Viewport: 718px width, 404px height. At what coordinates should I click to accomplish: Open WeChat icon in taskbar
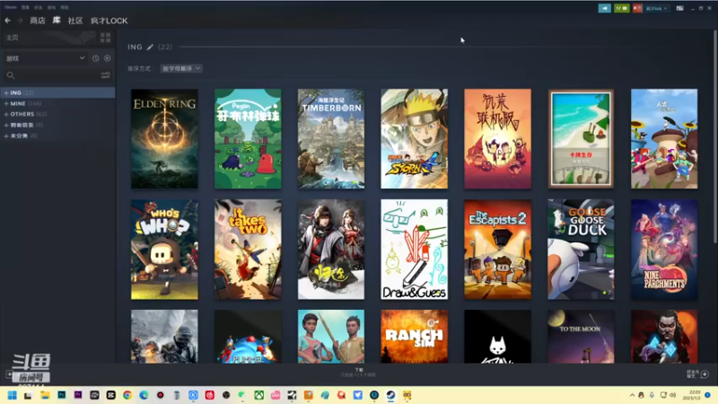click(x=242, y=395)
